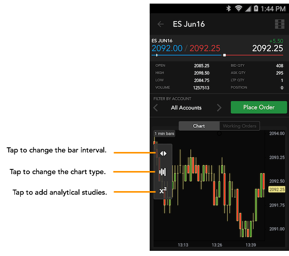This screenshot has width=289, height=256.
Task: Tap the chart type candlestick icon
Action: (x=163, y=172)
